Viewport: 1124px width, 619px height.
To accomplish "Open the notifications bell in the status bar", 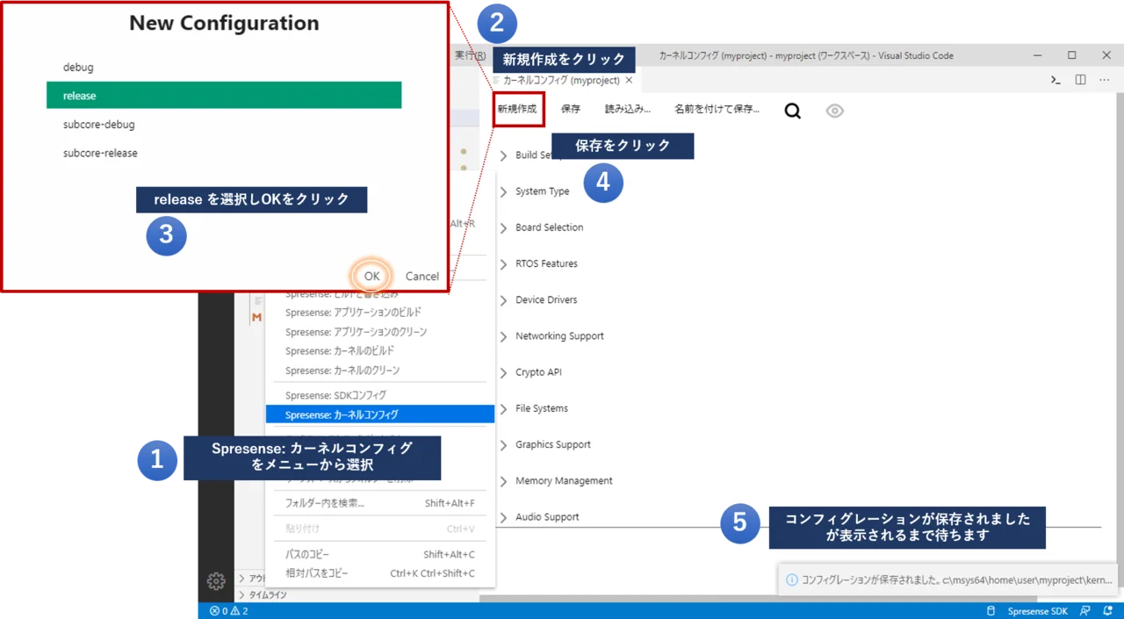I will click(x=1108, y=611).
